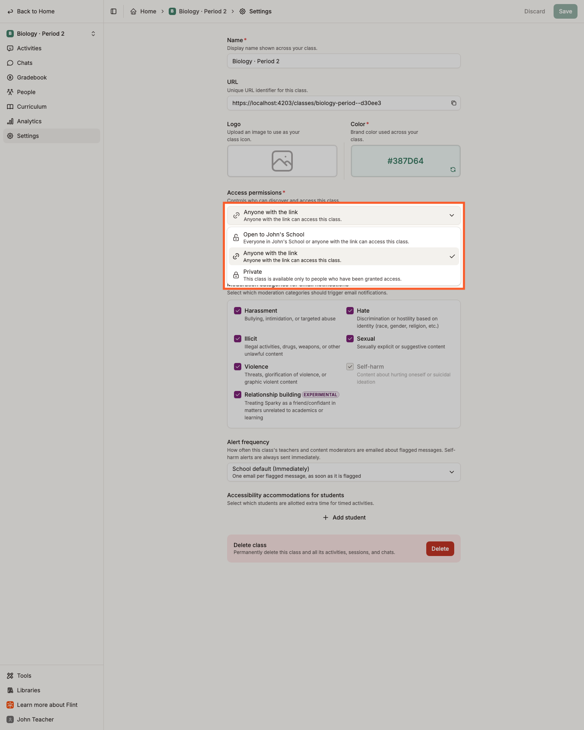The height and width of the screenshot is (730, 584).
Task: Click the logo image placeholder icon
Action: tap(282, 161)
